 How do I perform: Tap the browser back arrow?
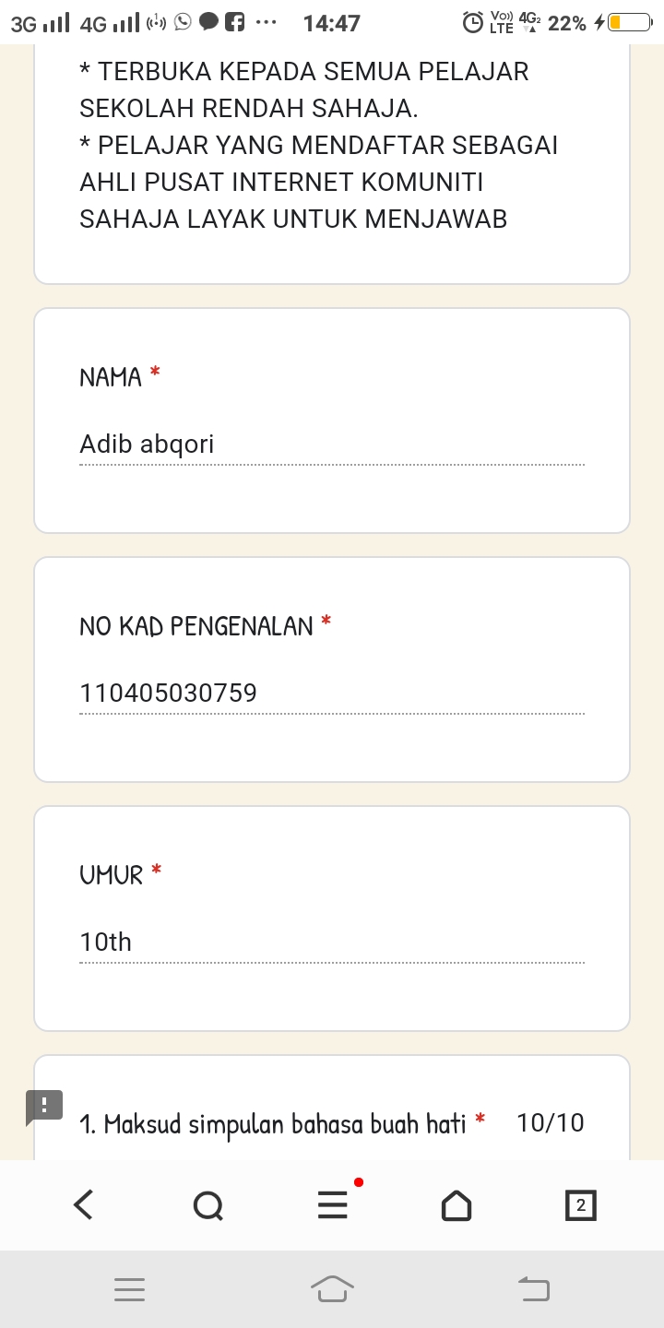coord(84,1204)
